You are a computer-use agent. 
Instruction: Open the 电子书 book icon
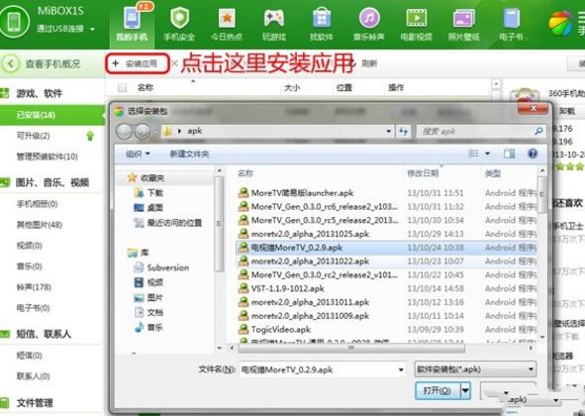pyautogui.click(x=511, y=18)
